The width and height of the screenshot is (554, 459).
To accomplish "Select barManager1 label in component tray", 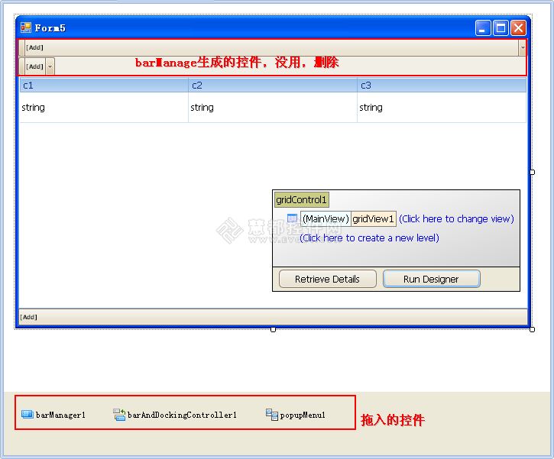I will coord(60,415).
